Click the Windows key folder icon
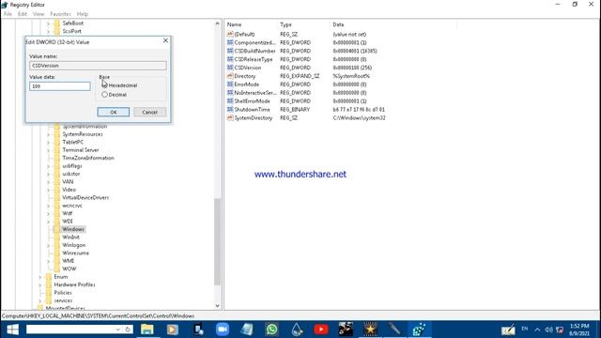 56,229
